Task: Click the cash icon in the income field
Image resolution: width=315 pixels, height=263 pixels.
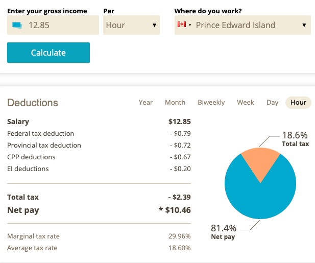Action: click(17, 25)
